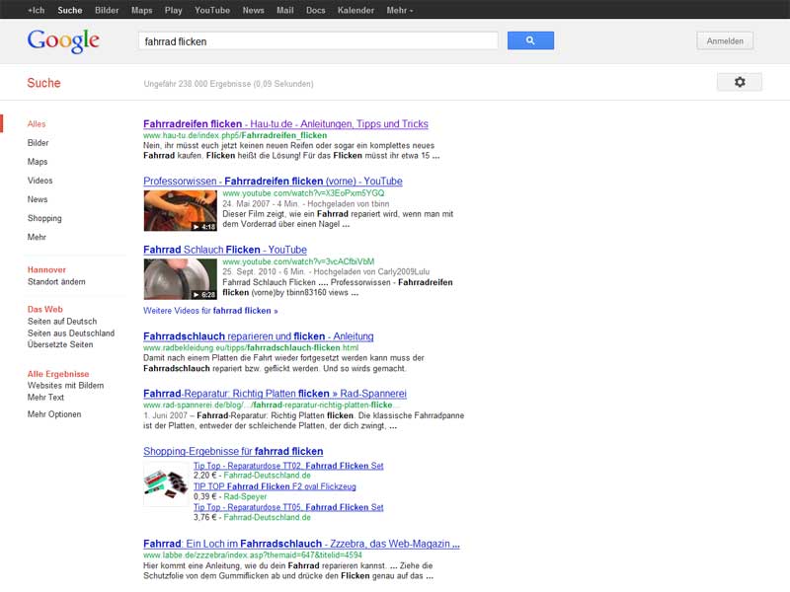The height and width of the screenshot is (592, 790).
Task: Expand the Mehr dropdown in top bar
Action: pyautogui.click(x=400, y=10)
